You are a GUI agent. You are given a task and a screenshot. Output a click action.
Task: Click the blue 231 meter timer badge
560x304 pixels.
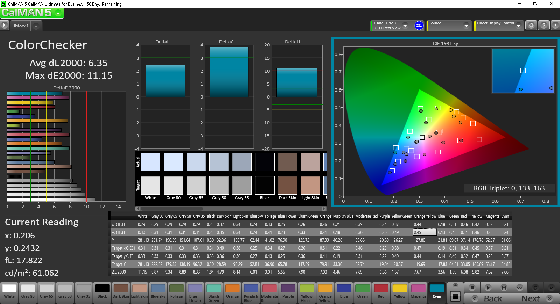pos(419,26)
